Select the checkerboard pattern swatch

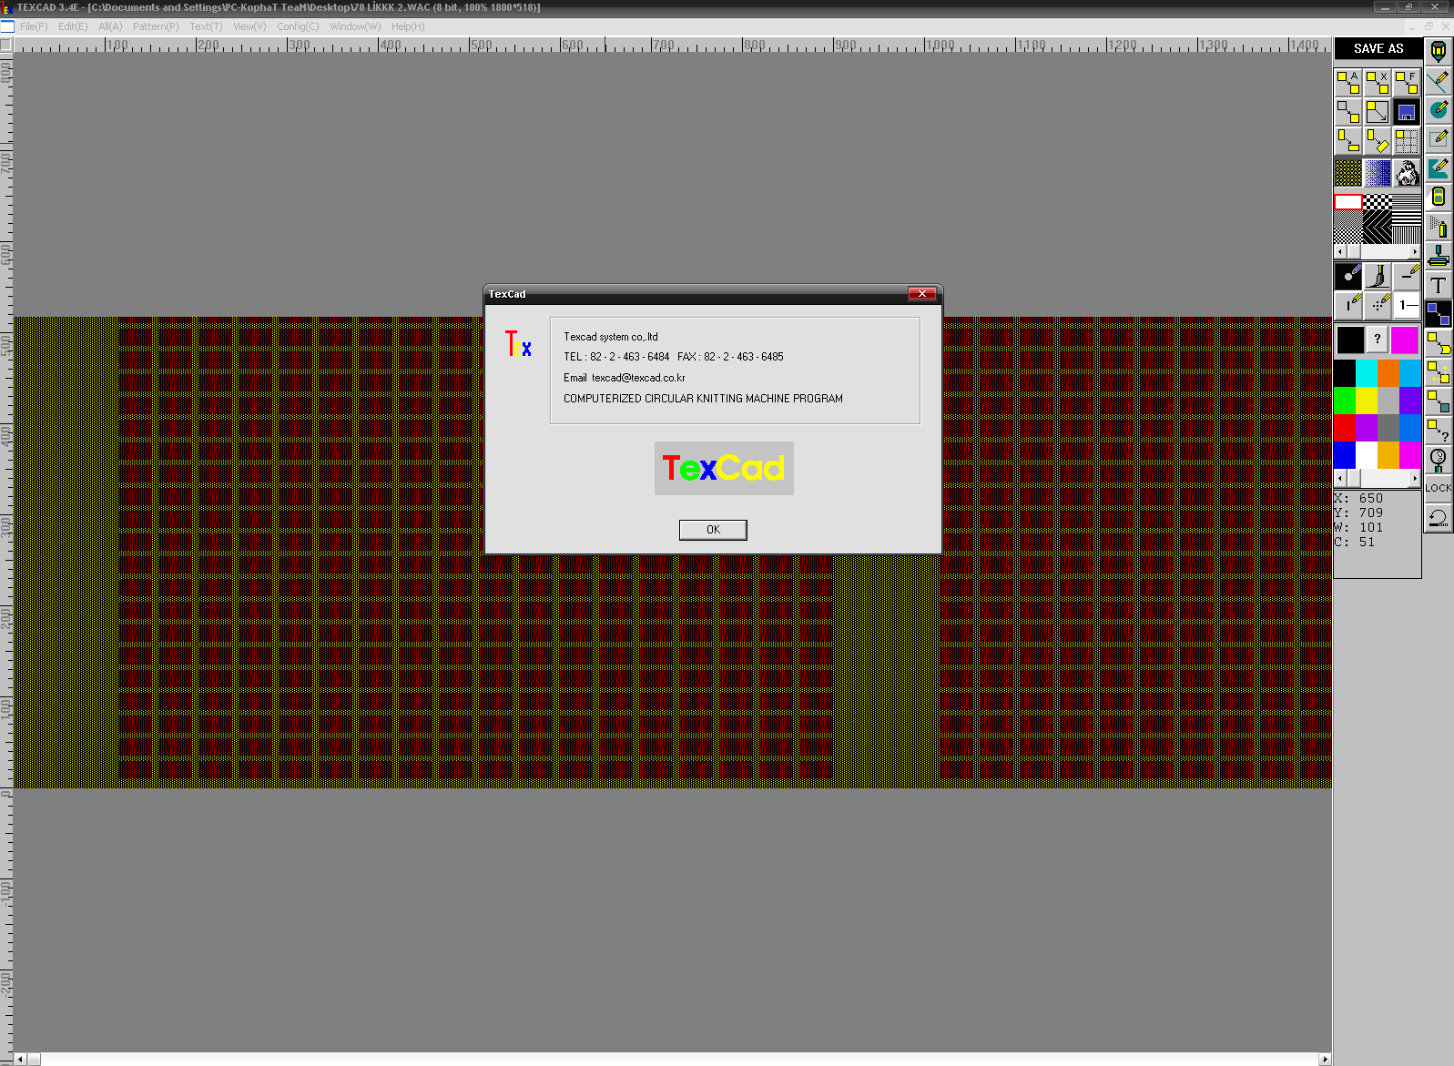[x=1378, y=202]
